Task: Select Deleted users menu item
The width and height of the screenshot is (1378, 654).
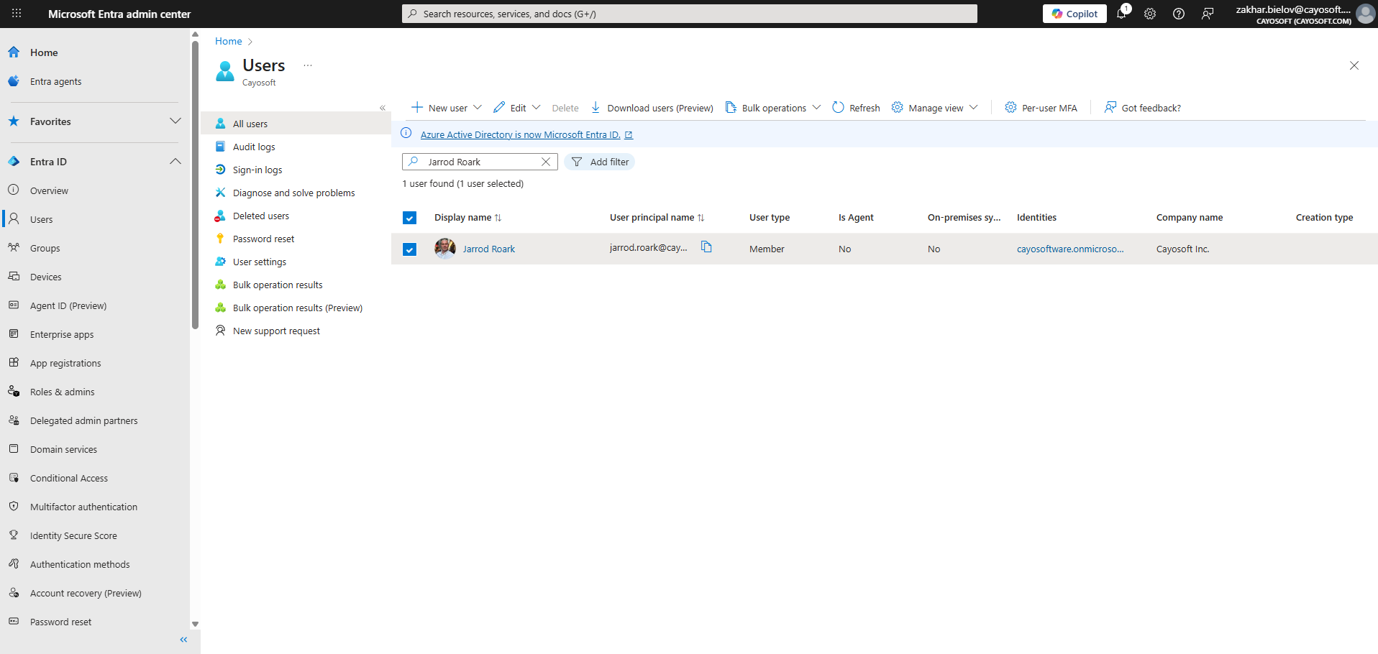Action: 261,216
